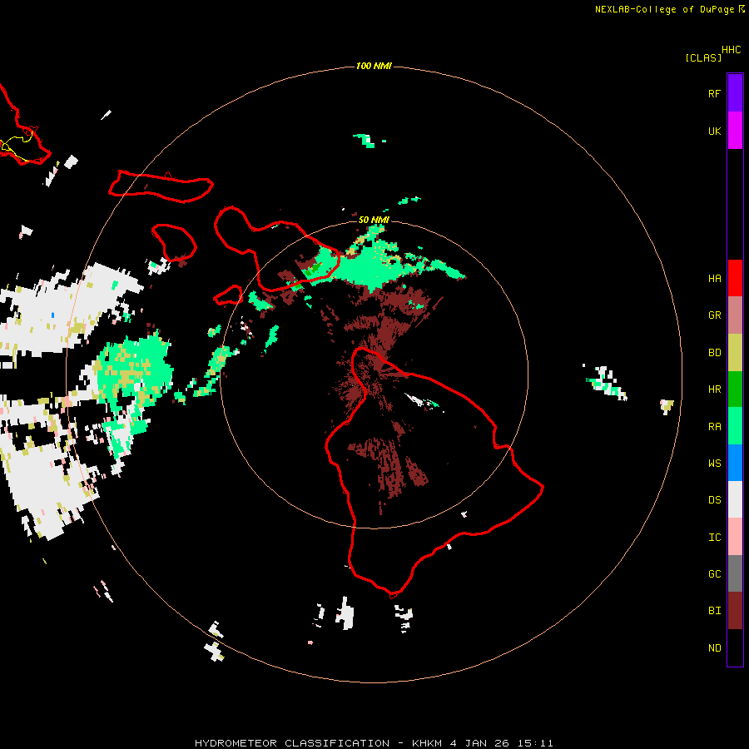The height and width of the screenshot is (749, 749).
Task: Select the BD olive legend color block
Action: pyautogui.click(x=735, y=352)
